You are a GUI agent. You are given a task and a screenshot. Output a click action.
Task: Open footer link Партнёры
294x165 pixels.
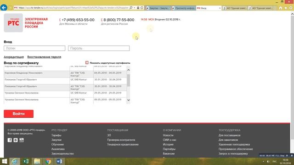click(169, 149)
